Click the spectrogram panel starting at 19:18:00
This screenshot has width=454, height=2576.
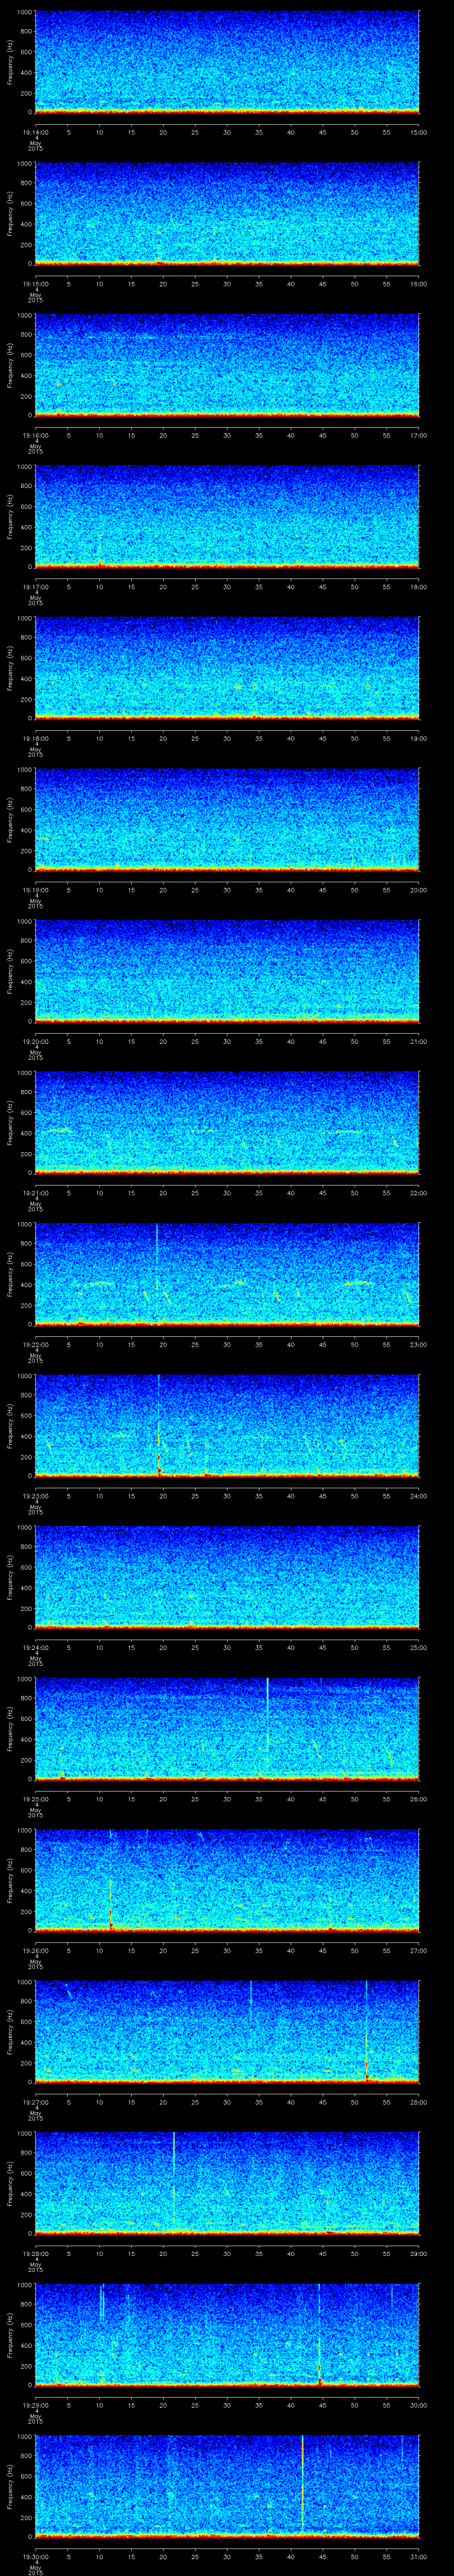(227, 668)
